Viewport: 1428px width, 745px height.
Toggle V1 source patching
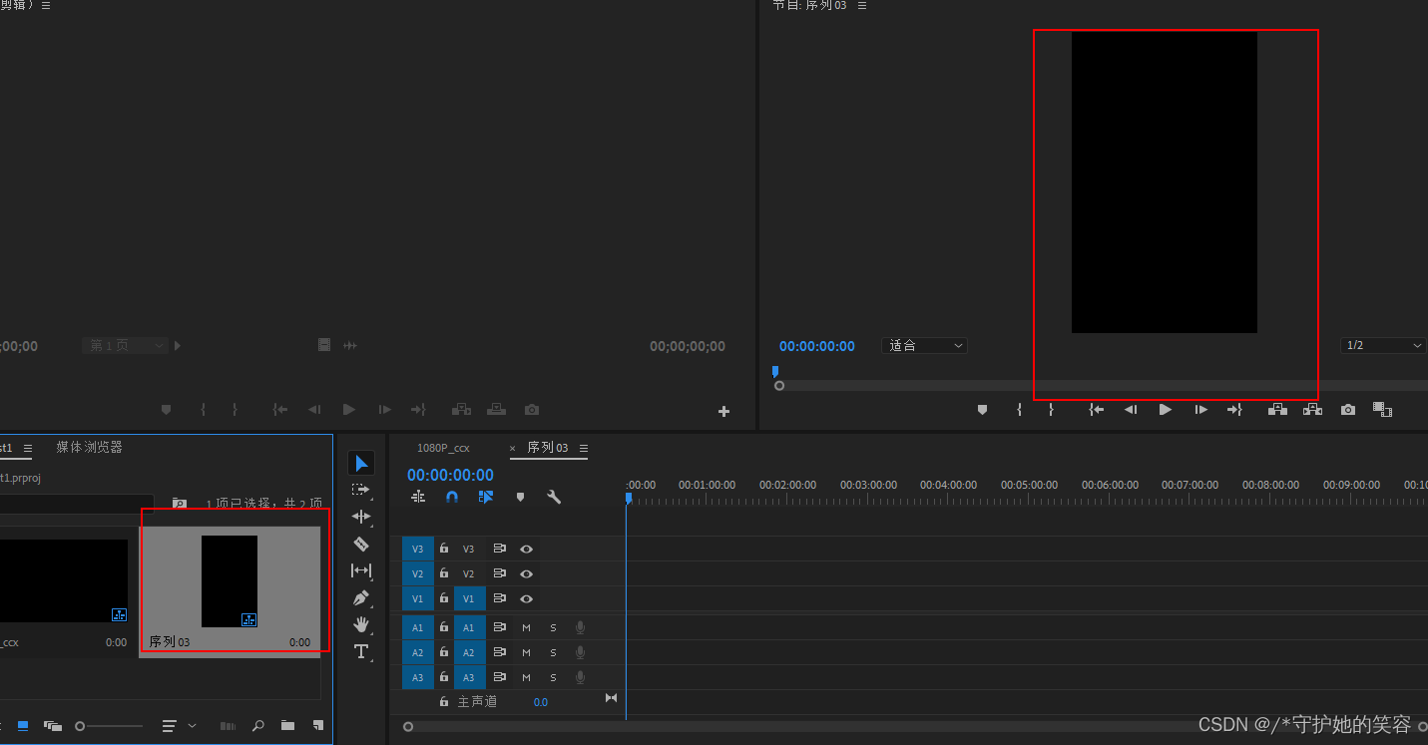coord(417,598)
